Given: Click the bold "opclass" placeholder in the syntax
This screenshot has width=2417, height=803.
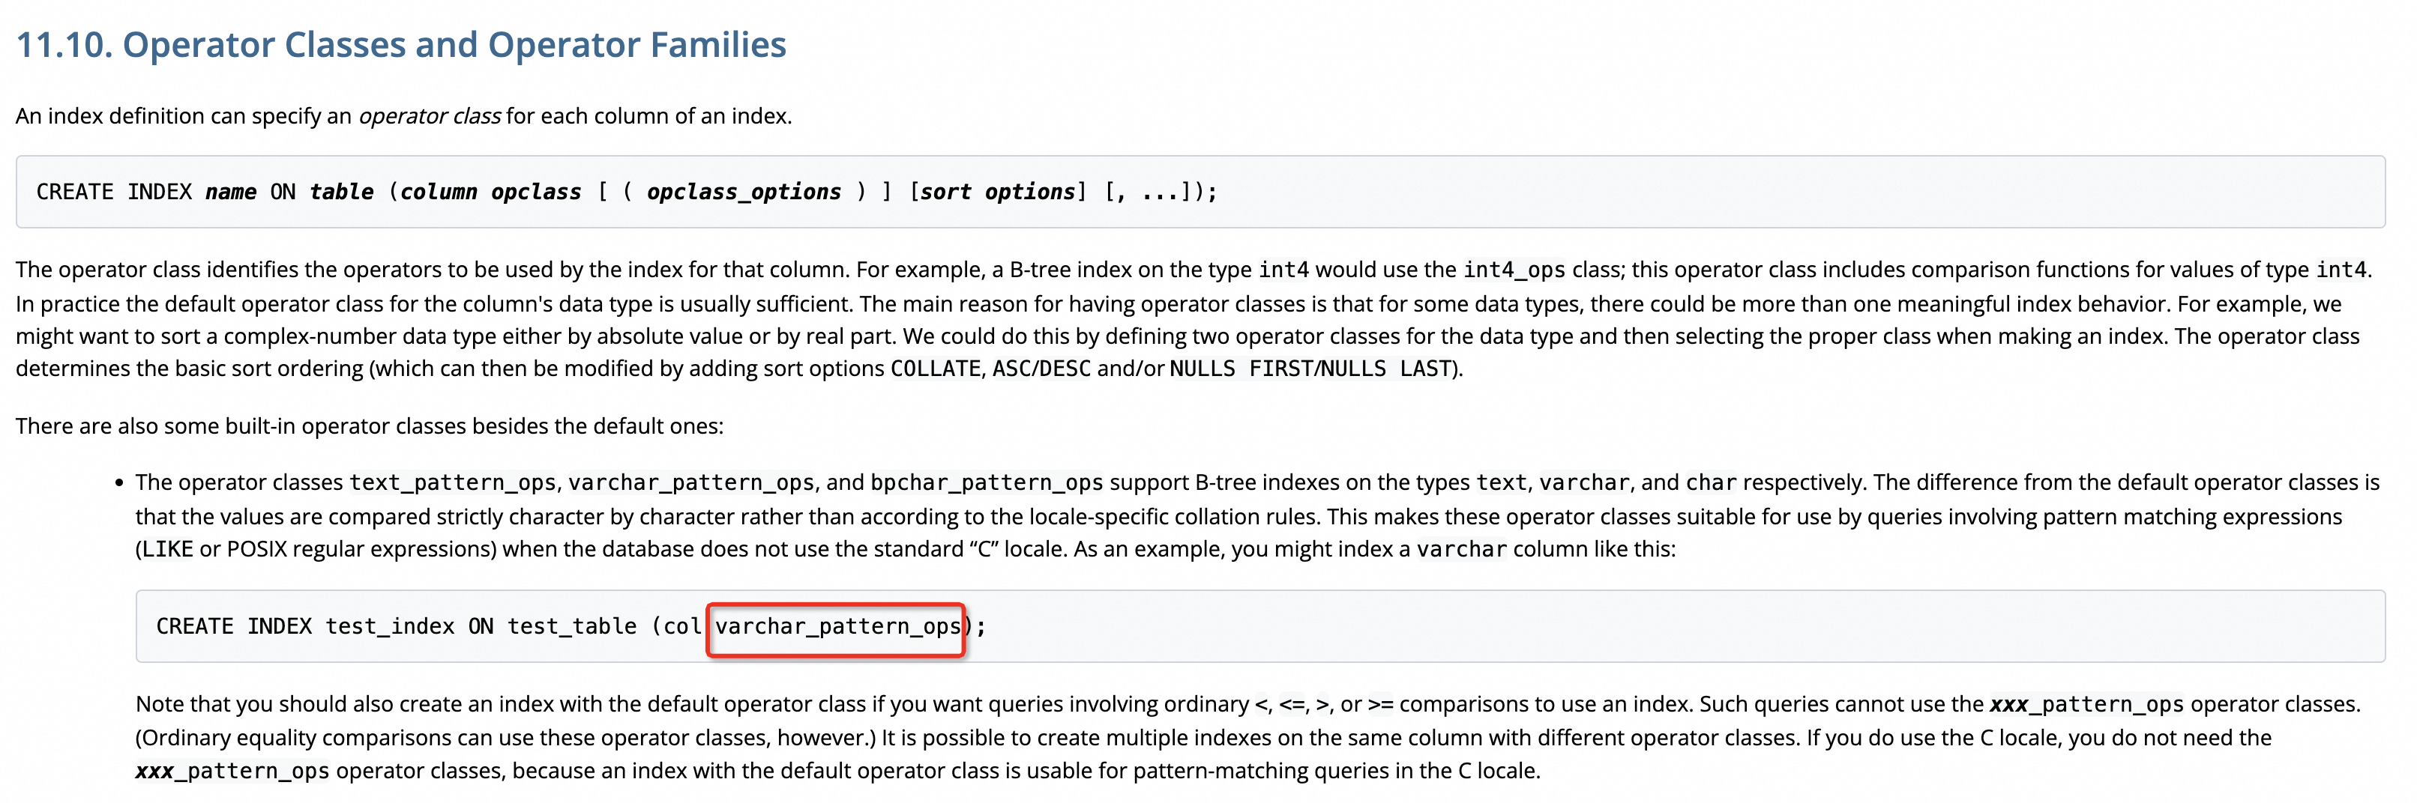Looking at the screenshot, I should 536,192.
